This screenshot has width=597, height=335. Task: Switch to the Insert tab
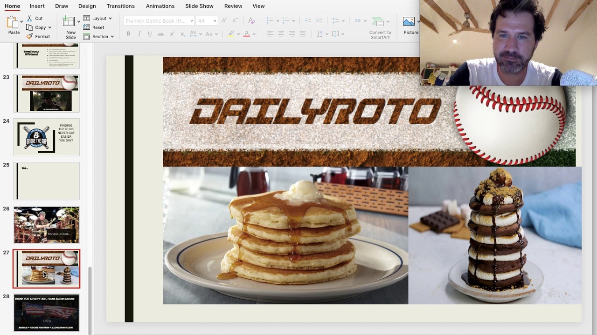click(37, 6)
